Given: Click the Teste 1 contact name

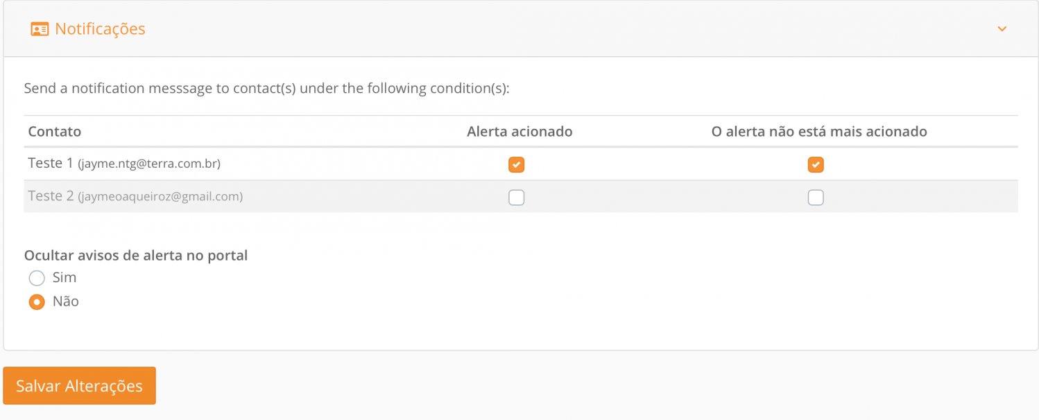Looking at the screenshot, I should point(51,164).
